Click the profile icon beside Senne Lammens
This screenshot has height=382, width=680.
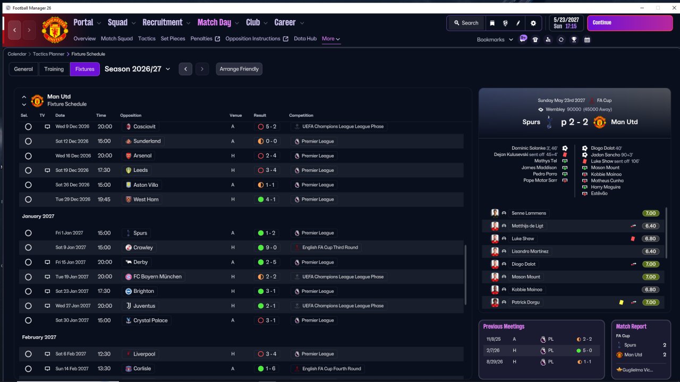(x=504, y=213)
